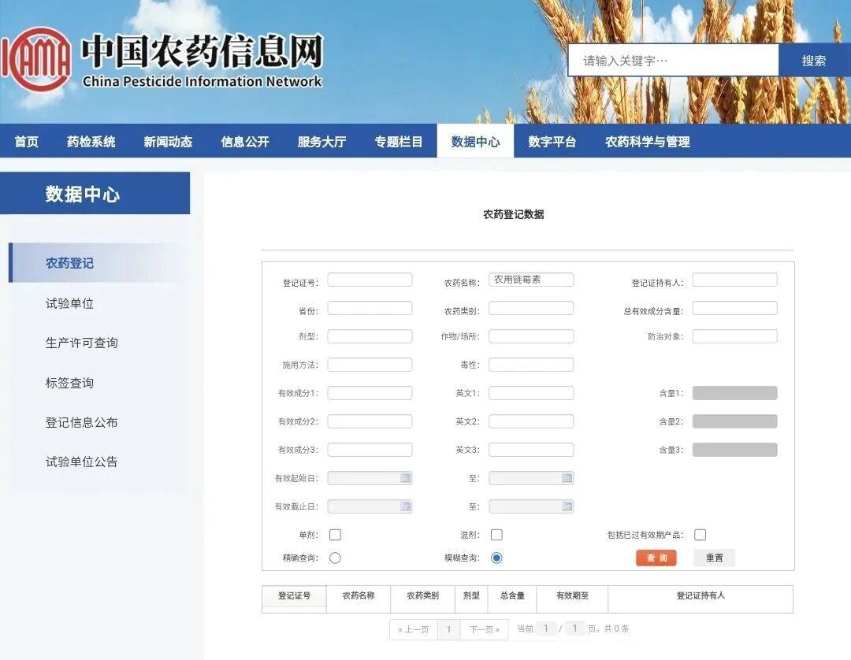
Task: Open the end-date calendar next to 有效起始日
Action: pyautogui.click(x=567, y=477)
